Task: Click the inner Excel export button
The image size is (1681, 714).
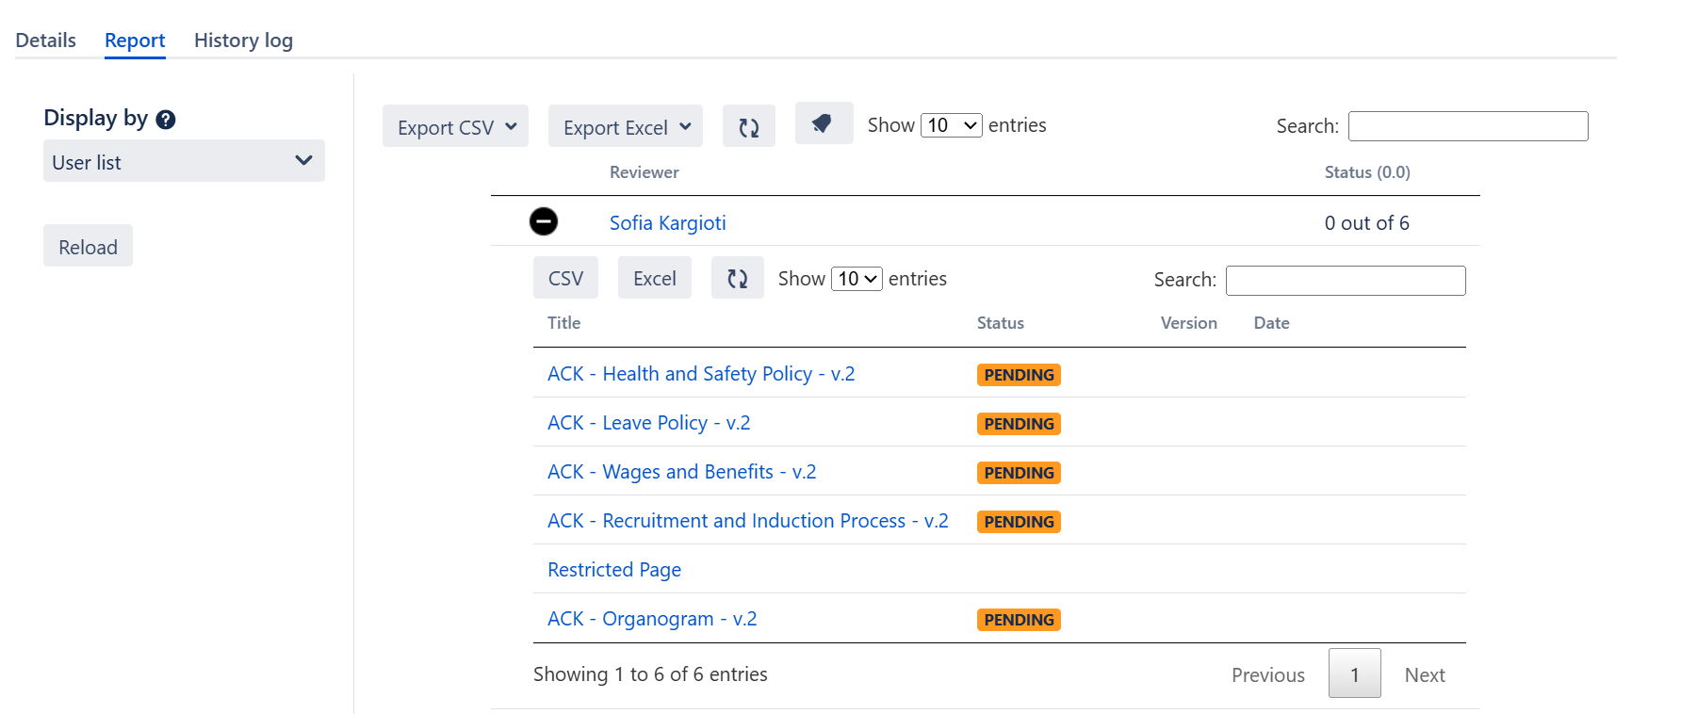Action: click(654, 279)
